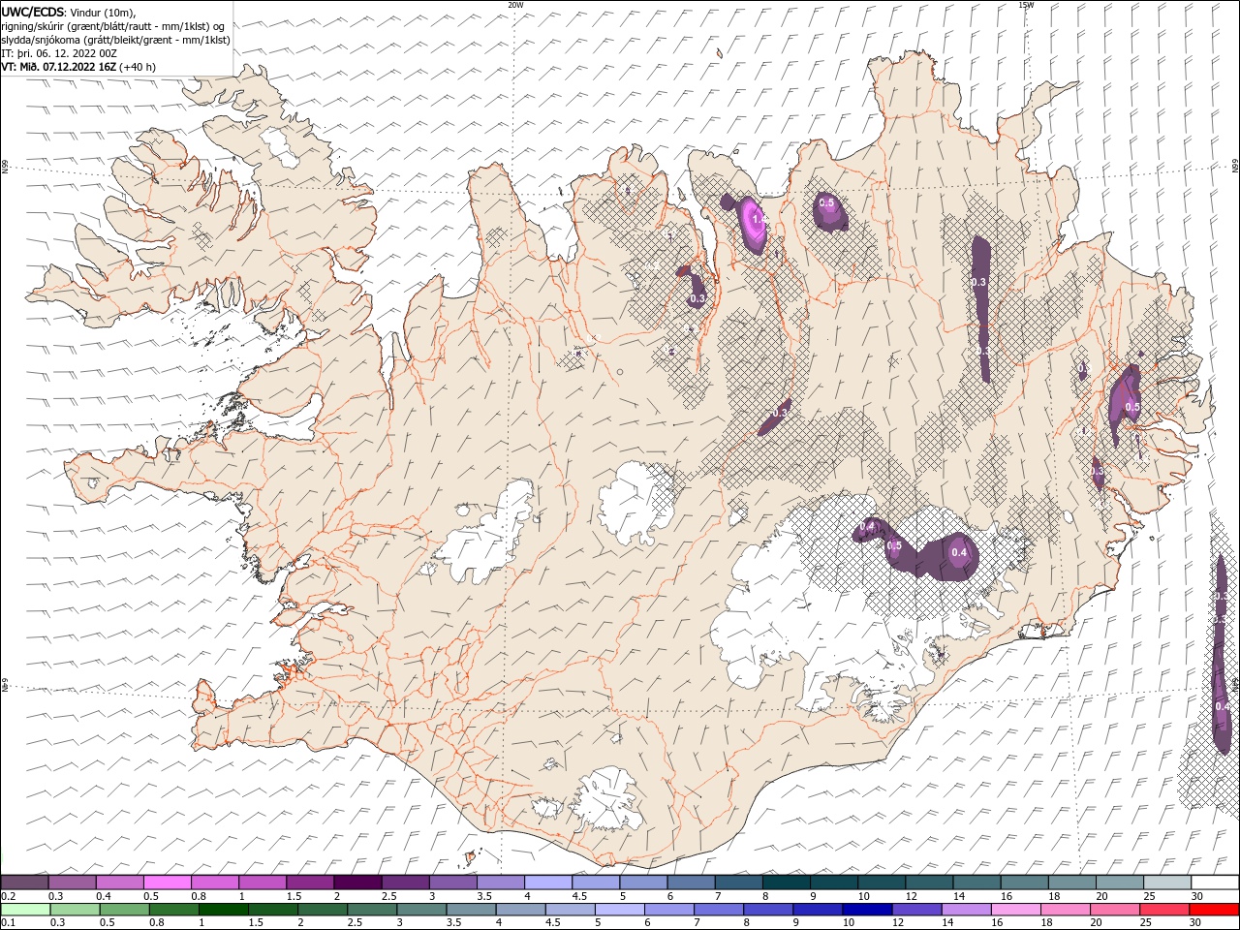Pick snow legend swatch between 1.5 and 2

tap(310, 883)
